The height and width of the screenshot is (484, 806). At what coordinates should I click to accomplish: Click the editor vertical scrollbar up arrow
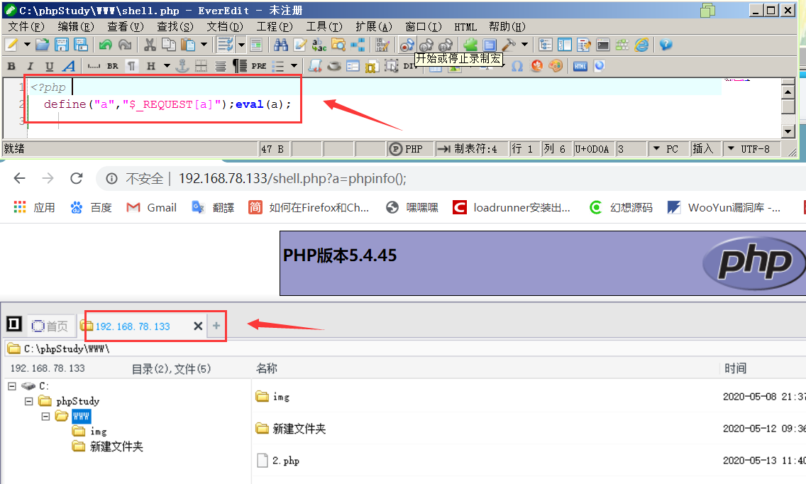(788, 92)
